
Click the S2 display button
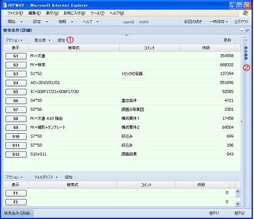point(16,65)
